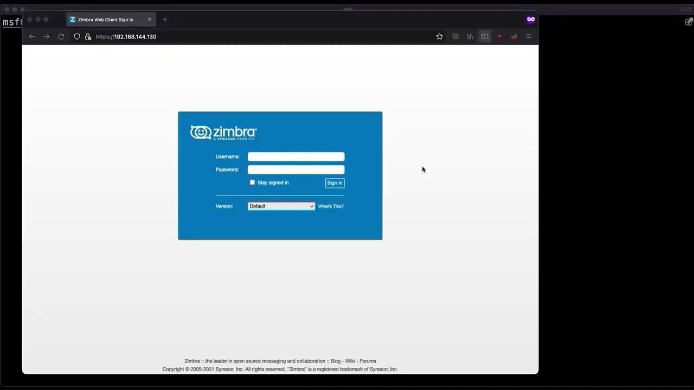
Task: Click the Version: label text
Action: [x=224, y=206]
